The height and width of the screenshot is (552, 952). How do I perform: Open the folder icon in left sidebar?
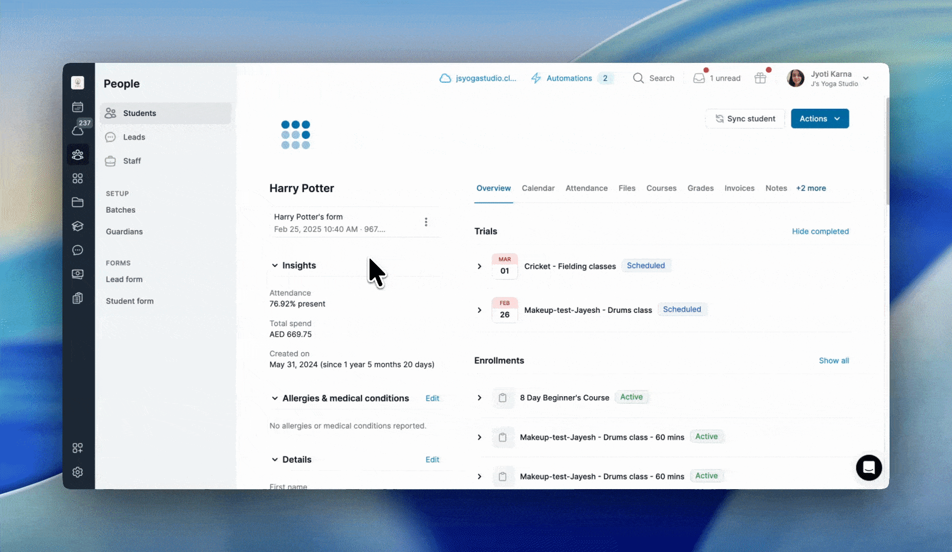click(x=78, y=202)
